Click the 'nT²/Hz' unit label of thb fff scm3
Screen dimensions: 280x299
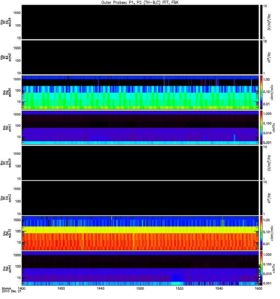tap(269, 58)
